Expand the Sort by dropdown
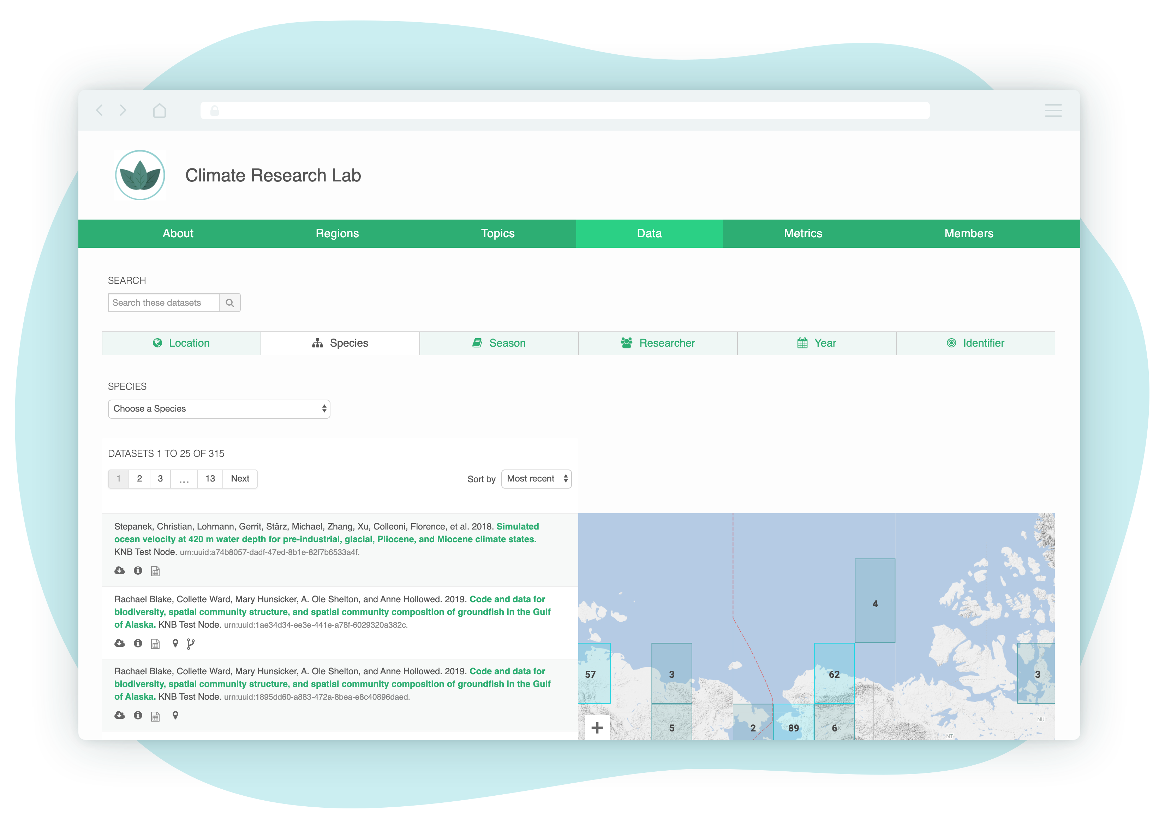 (537, 478)
